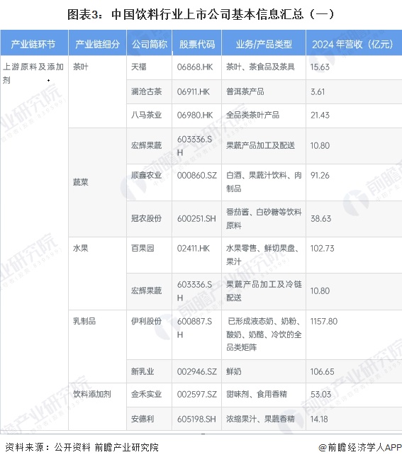402x462 pixels.
Task: Click the 产业链环节 column header
Action: click(34, 43)
